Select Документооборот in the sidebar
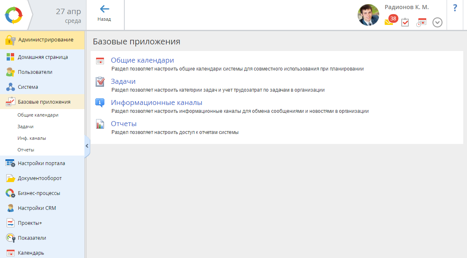This screenshot has width=467, height=258. tap(40, 178)
